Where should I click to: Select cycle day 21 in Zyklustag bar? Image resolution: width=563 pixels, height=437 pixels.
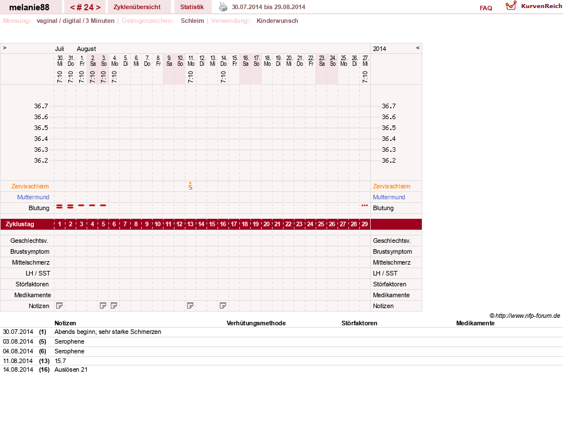pyautogui.click(x=278, y=225)
